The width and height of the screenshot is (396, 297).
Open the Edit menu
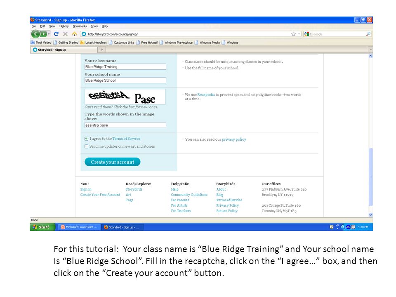(42, 26)
